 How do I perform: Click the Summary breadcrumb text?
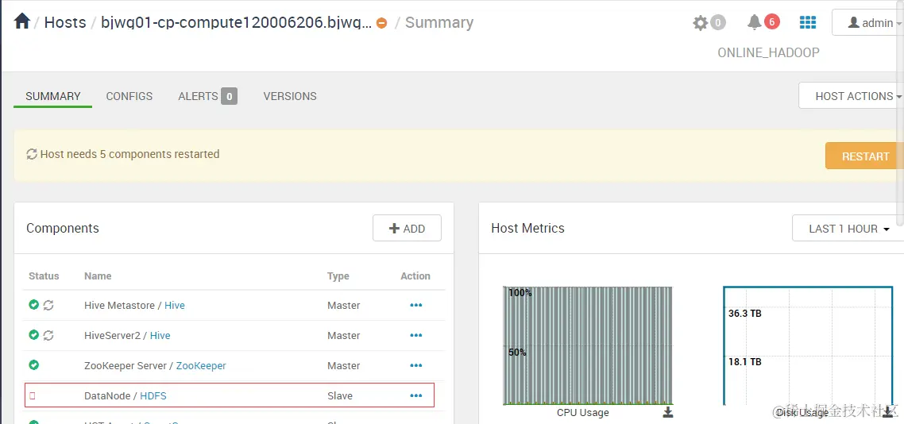coord(439,22)
